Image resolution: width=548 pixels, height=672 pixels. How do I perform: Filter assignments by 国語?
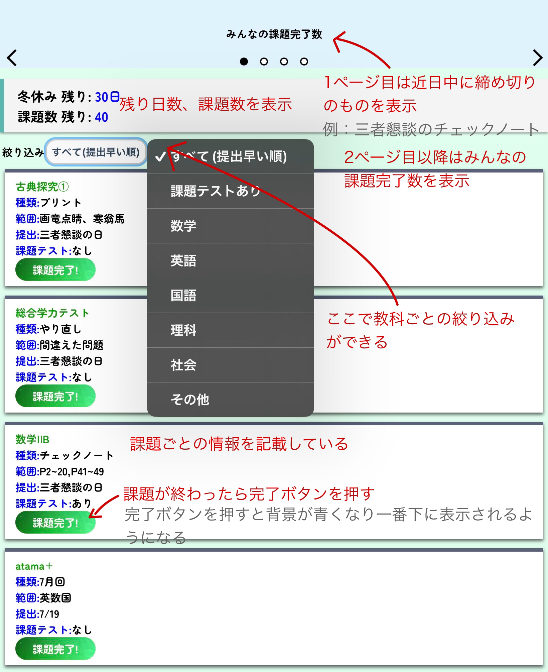coord(230,296)
